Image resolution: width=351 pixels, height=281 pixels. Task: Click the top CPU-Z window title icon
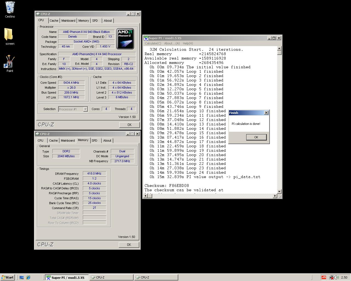pos(38,14)
